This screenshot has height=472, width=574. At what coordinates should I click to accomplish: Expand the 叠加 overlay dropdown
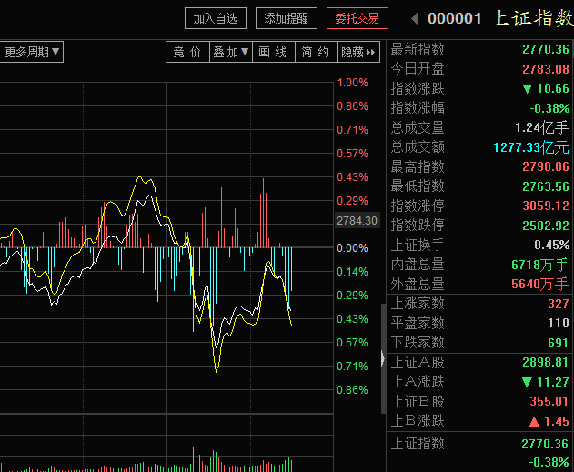[231, 52]
